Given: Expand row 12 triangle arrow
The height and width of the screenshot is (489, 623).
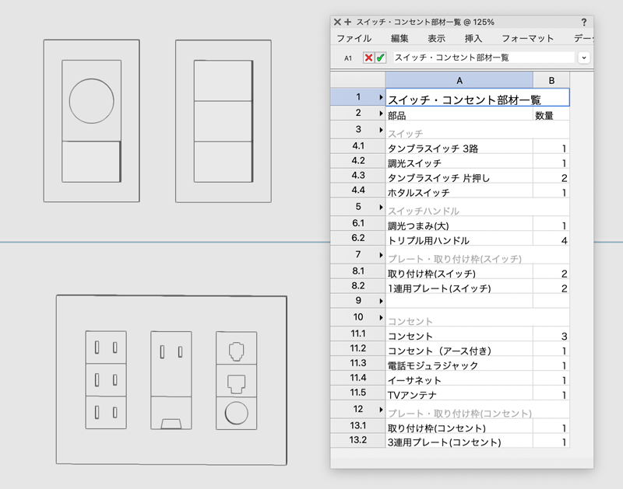Looking at the screenshot, I should click(381, 409).
